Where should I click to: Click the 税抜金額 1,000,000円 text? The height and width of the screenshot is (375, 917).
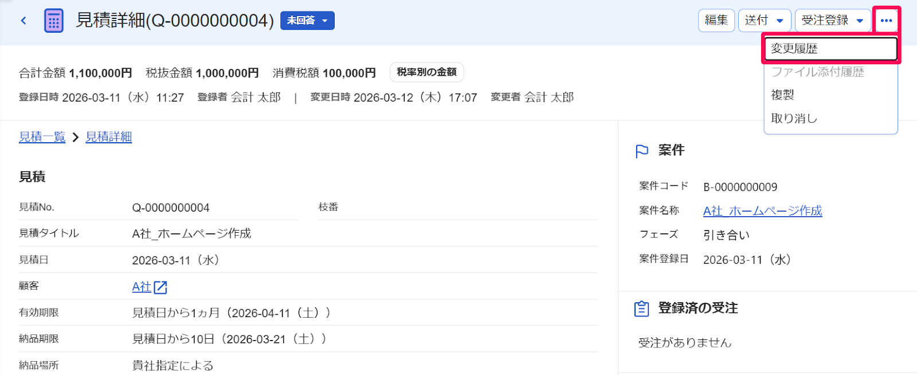(x=202, y=73)
